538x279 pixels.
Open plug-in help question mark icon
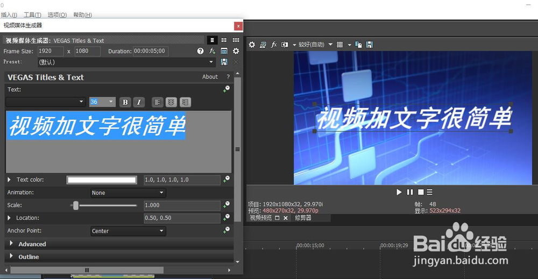pos(200,51)
